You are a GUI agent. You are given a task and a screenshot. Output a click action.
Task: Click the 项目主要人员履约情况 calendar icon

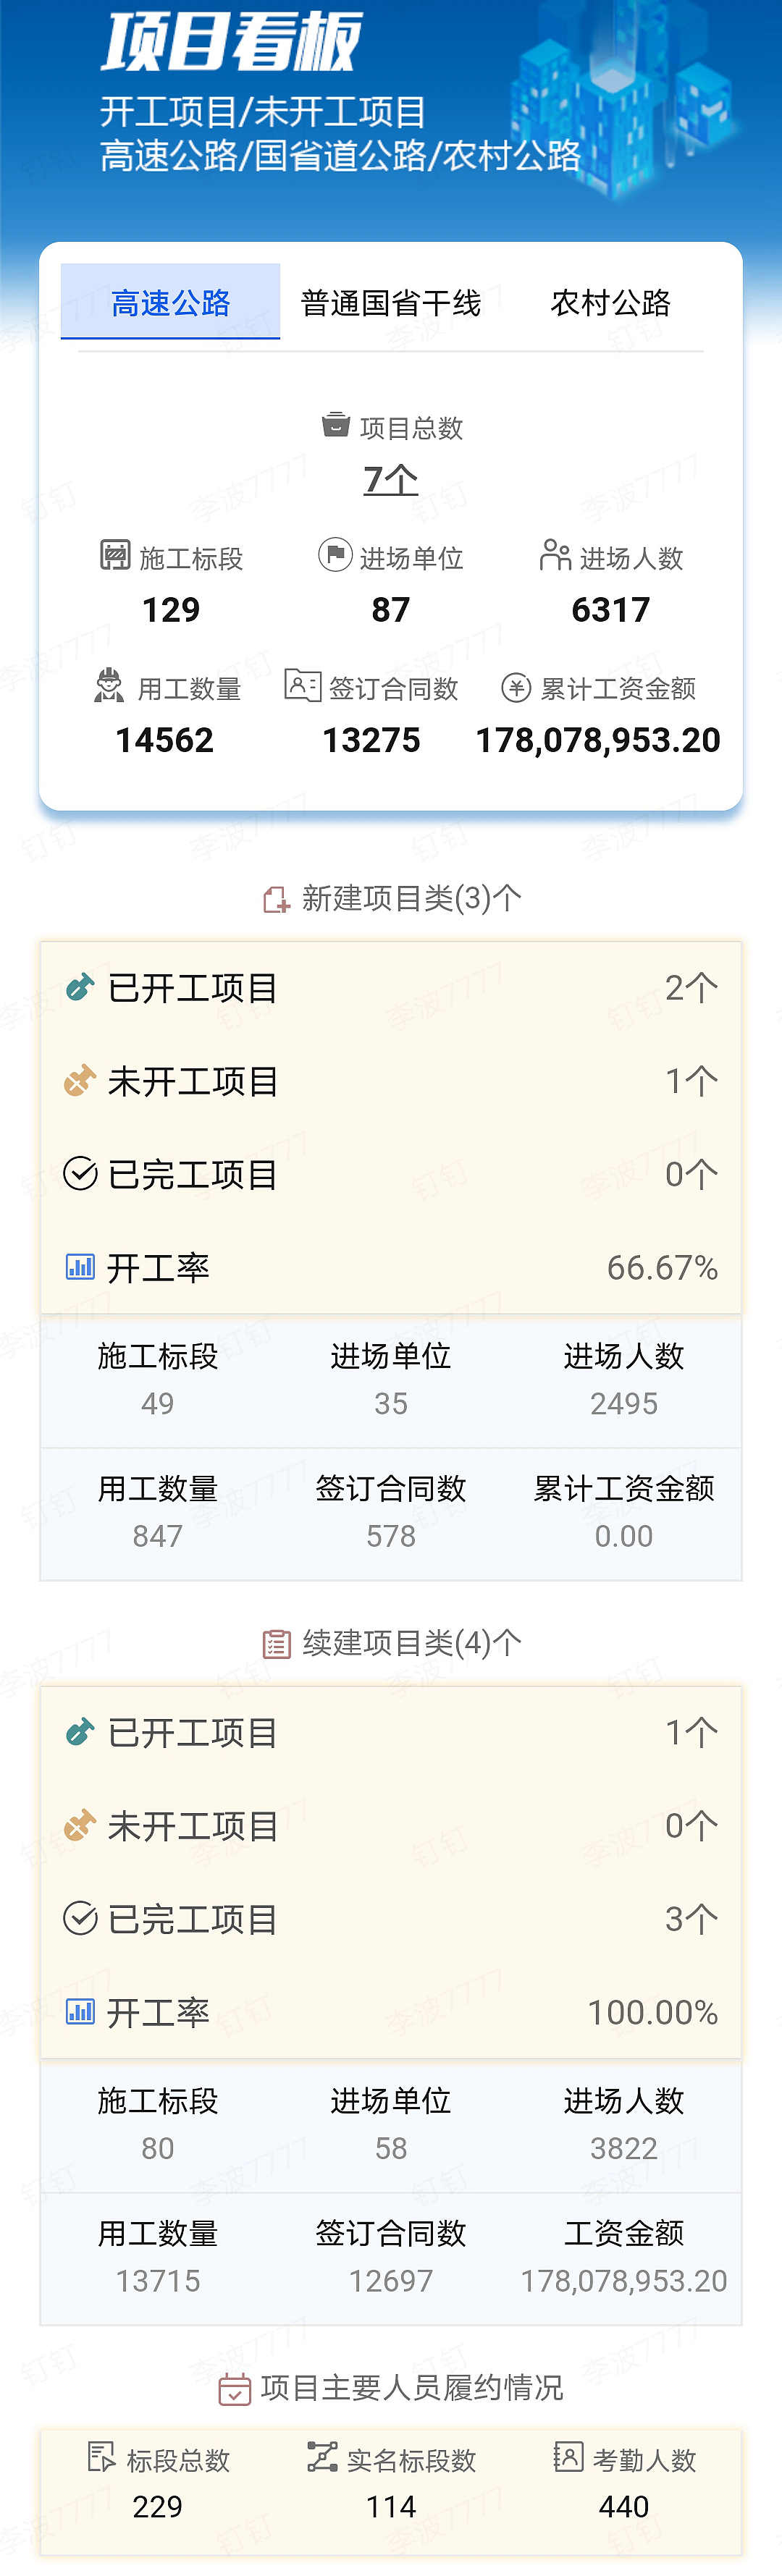click(x=234, y=2389)
